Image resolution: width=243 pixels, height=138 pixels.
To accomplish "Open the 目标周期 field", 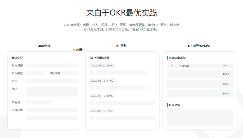I will point(70,73).
